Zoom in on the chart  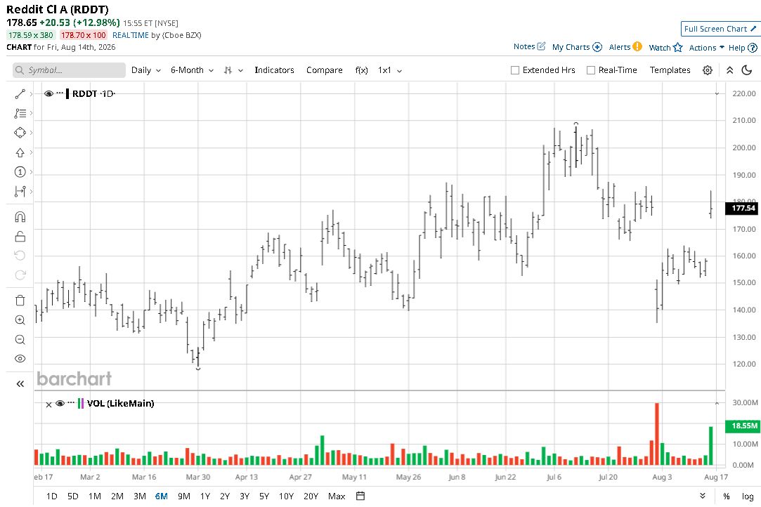click(20, 320)
